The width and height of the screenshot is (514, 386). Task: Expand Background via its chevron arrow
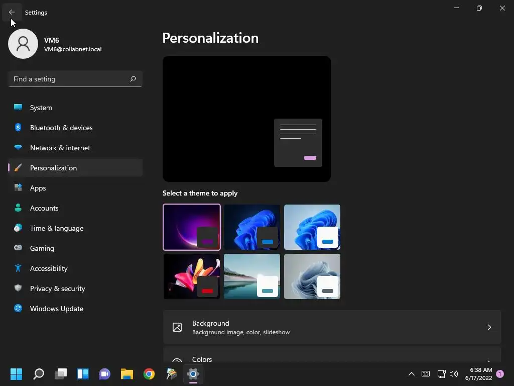(489, 327)
